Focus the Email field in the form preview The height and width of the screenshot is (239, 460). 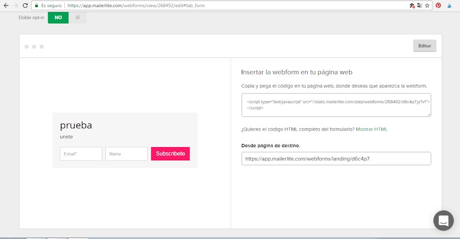point(81,154)
